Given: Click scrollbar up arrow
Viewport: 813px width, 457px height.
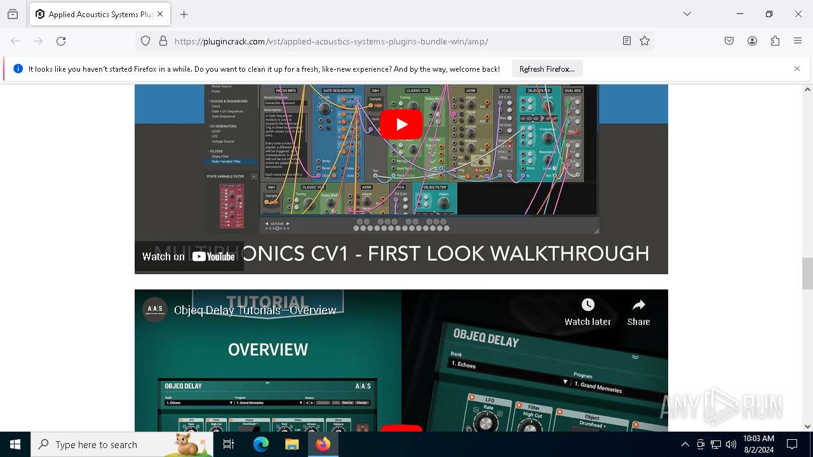Looking at the screenshot, I should pyautogui.click(x=807, y=89).
